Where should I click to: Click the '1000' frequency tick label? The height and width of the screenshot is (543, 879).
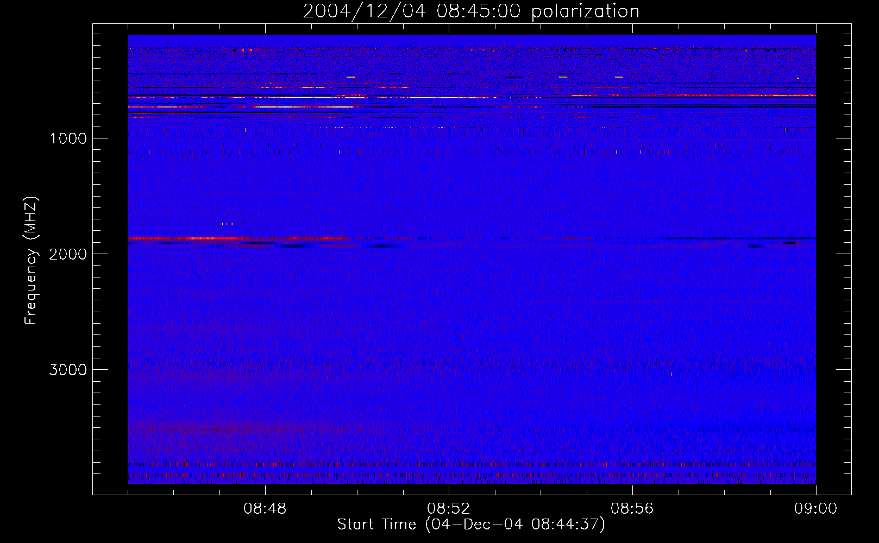pyautogui.click(x=68, y=138)
